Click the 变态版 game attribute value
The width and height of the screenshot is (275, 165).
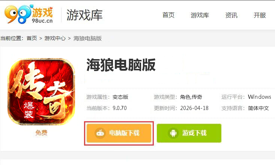120,97
